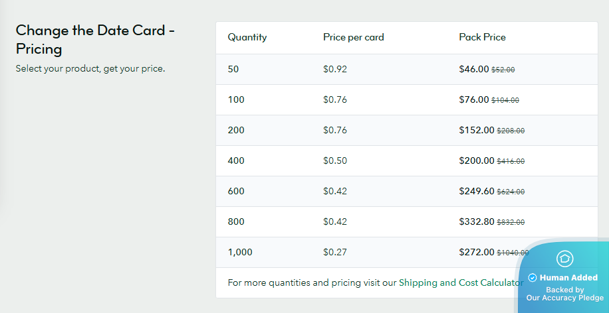Click the $46.00 pack price
The width and height of the screenshot is (609, 313).
(x=473, y=69)
